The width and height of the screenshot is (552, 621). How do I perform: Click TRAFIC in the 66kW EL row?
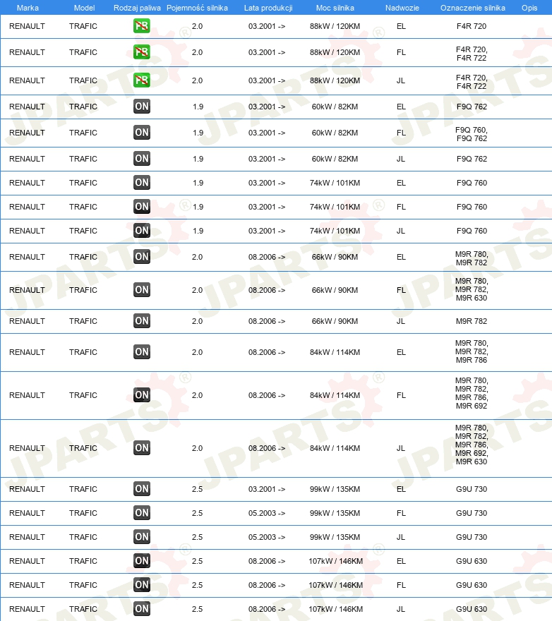point(83,257)
